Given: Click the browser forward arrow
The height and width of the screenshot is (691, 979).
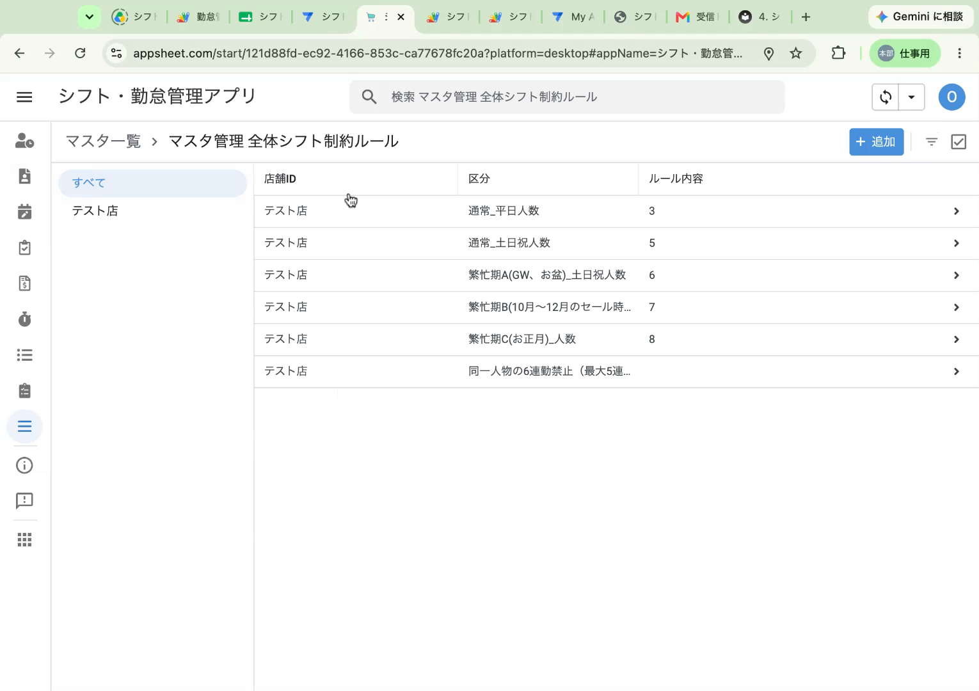Looking at the screenshot, I should (x=50, y=53).
